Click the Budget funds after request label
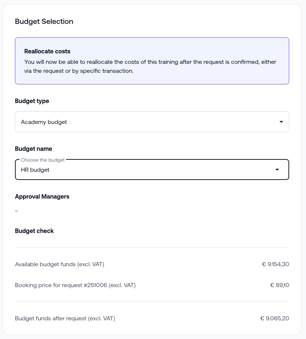Image resolution: width=306 pixels, height=339 pixels. [x=65, y=318]
